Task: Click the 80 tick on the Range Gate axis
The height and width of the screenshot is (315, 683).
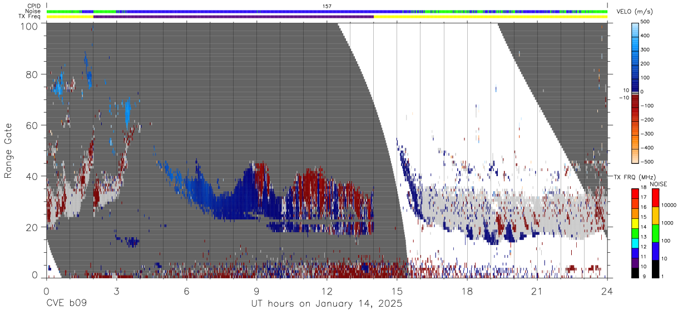Action: [x=32, y=74]
